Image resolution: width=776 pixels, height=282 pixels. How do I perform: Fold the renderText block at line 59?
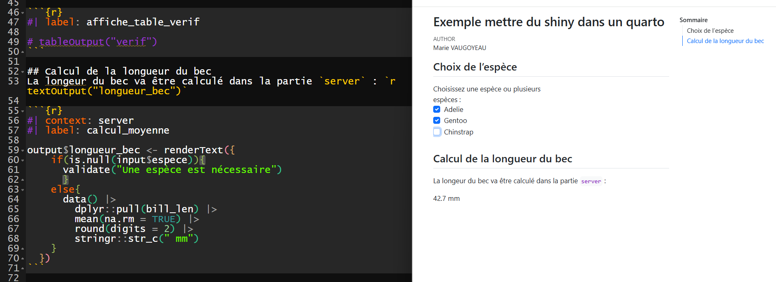23,150
